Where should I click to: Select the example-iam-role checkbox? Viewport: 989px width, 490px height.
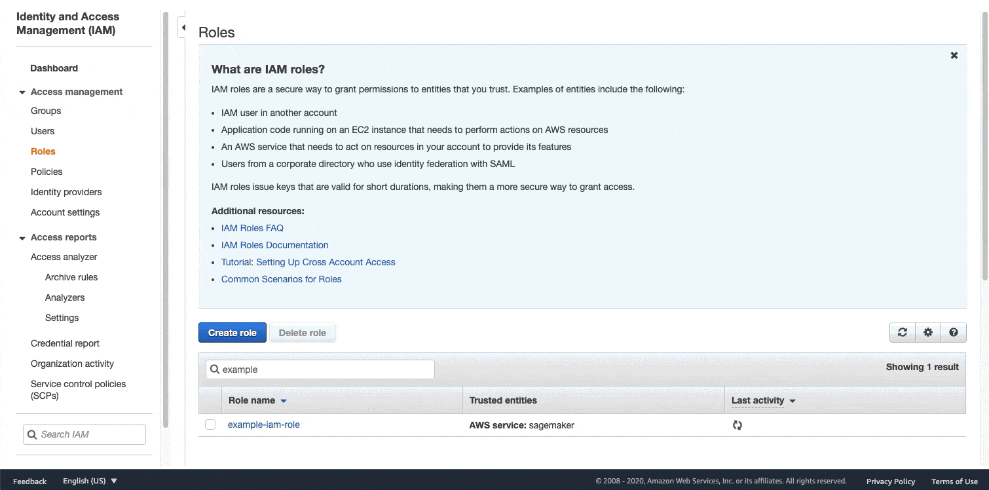point(210,424)
